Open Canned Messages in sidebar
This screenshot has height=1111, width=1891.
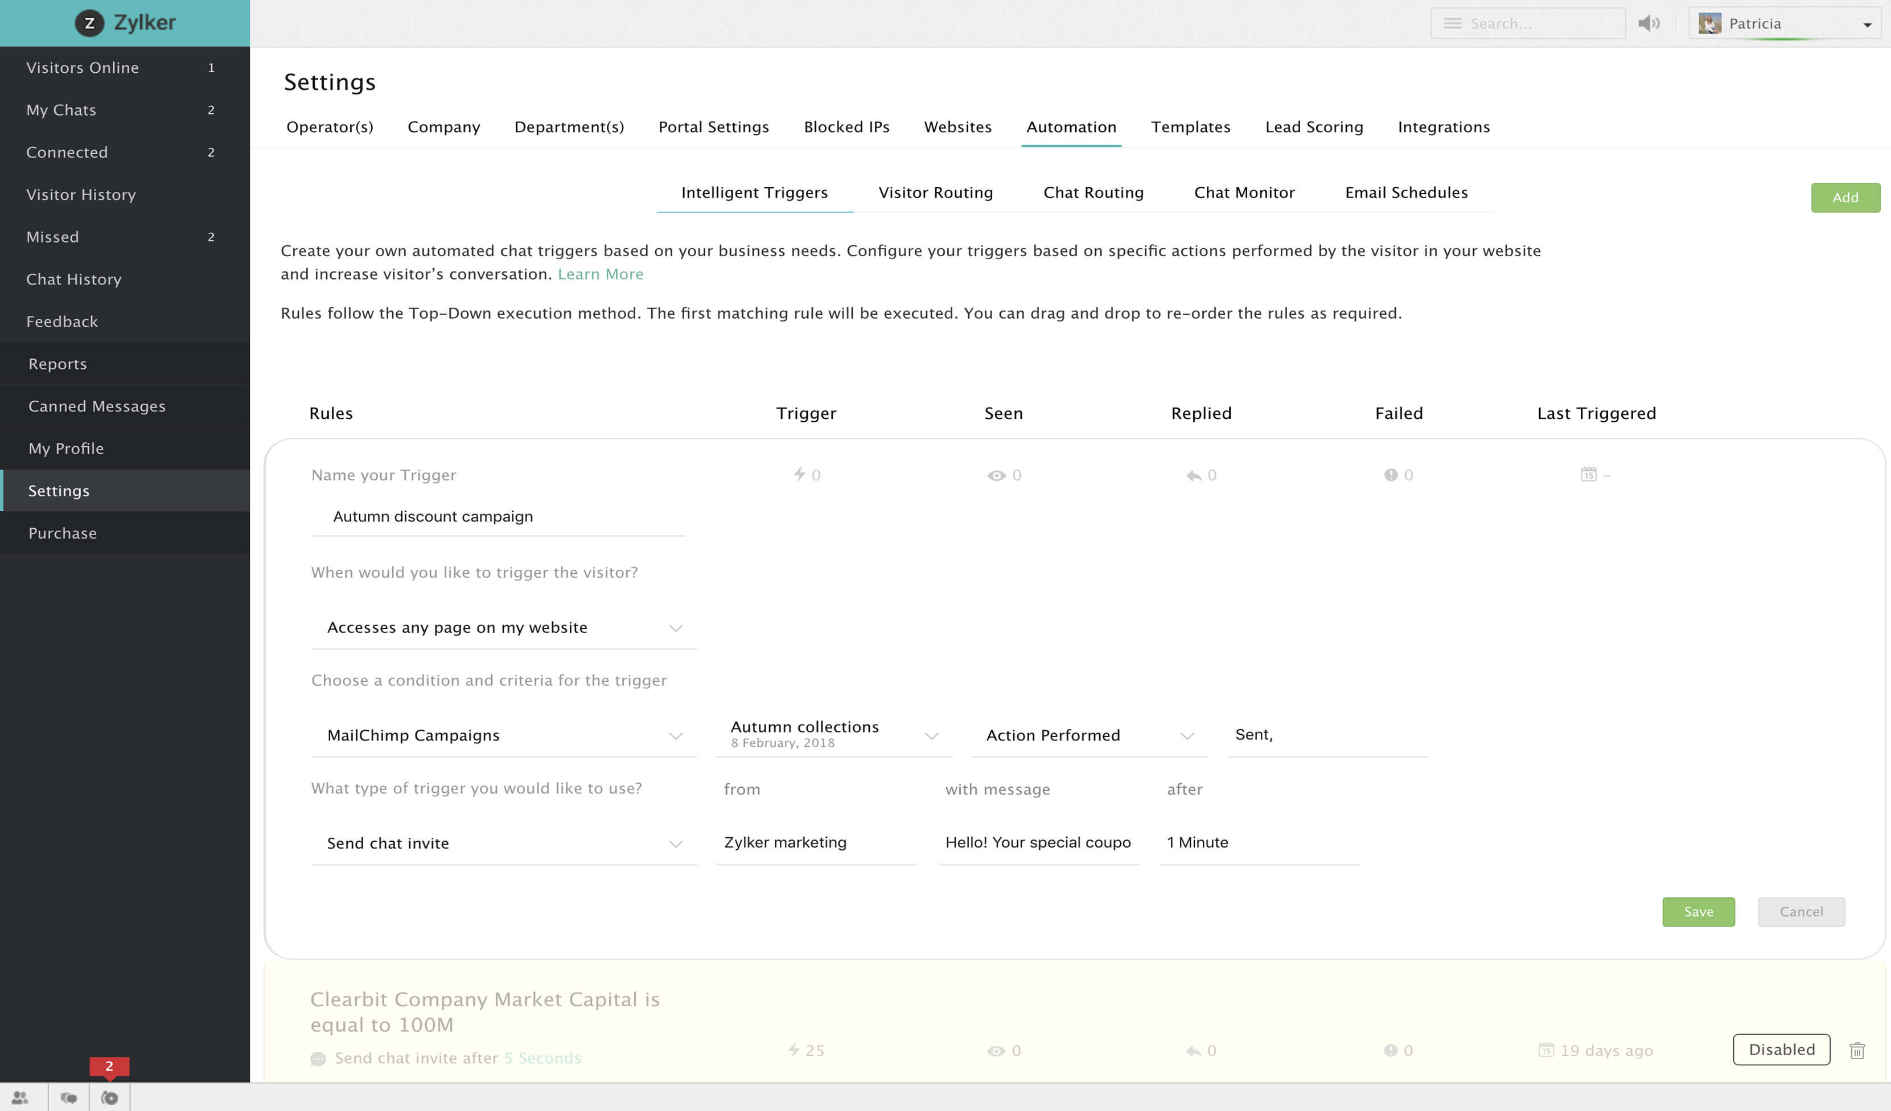[x=125, y=406]
